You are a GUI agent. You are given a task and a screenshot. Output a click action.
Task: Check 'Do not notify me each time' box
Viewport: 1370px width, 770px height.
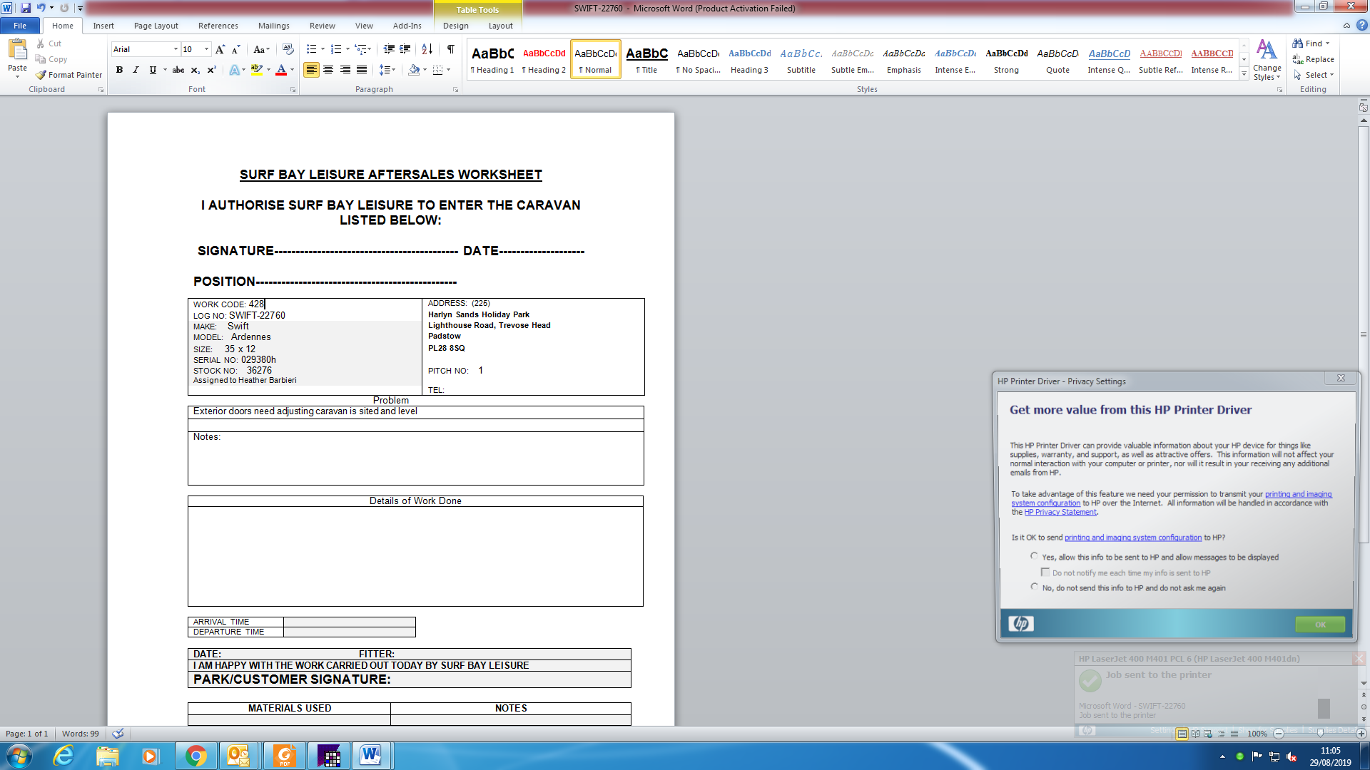click(x=1045, y=572)
